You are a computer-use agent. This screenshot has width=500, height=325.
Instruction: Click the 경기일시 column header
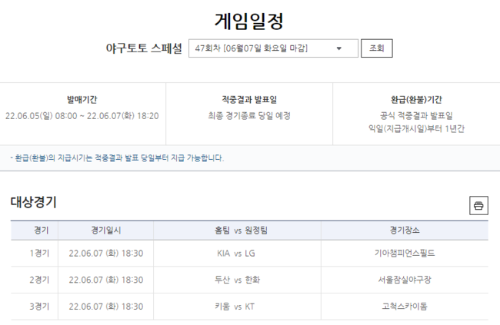(x=105, y=230)
